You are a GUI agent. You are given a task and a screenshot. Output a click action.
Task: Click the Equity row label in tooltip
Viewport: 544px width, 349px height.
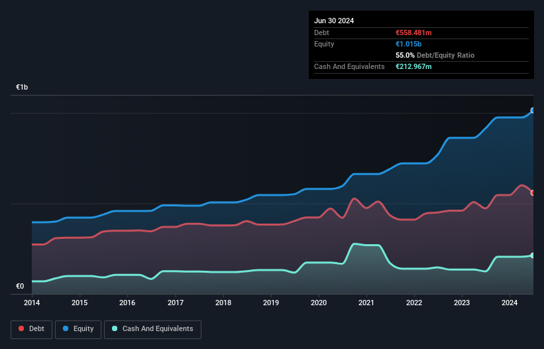(324, 44)
